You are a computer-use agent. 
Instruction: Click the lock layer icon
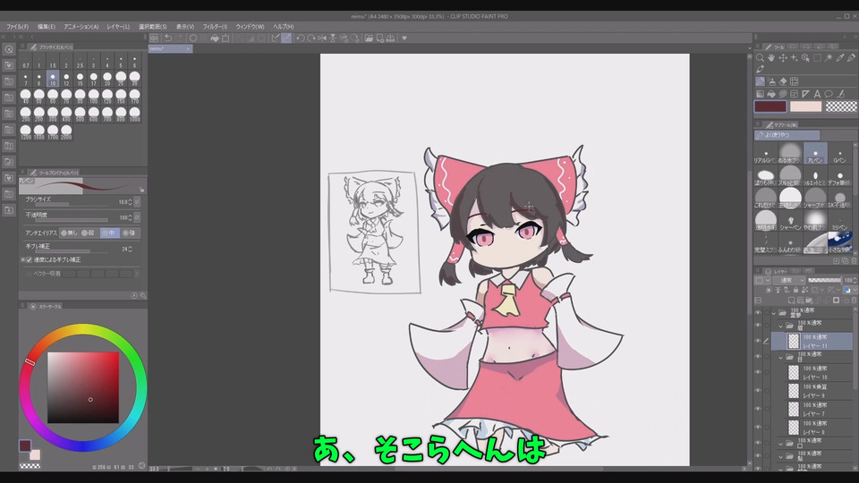tap(795, 290)
